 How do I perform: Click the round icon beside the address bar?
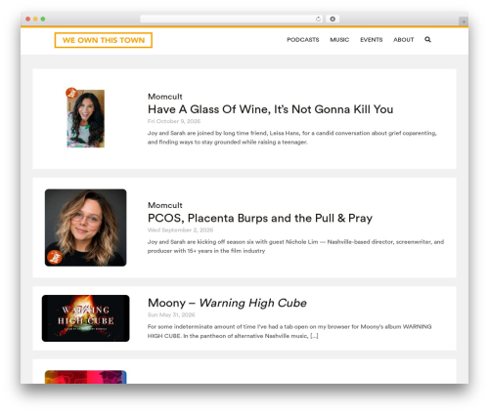[x=333, y=19]
